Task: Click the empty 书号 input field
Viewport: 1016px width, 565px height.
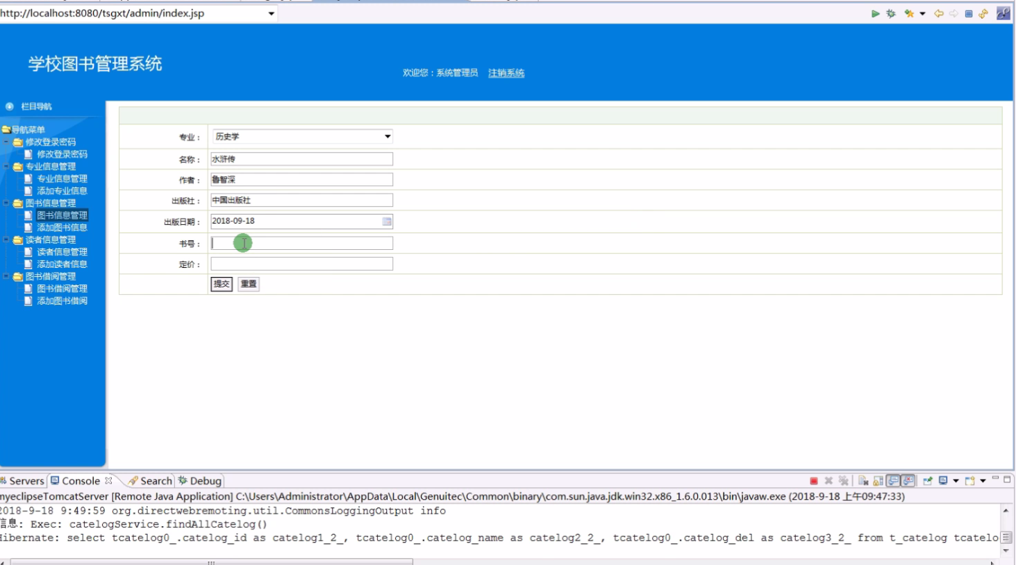Action: coord(302,243)
